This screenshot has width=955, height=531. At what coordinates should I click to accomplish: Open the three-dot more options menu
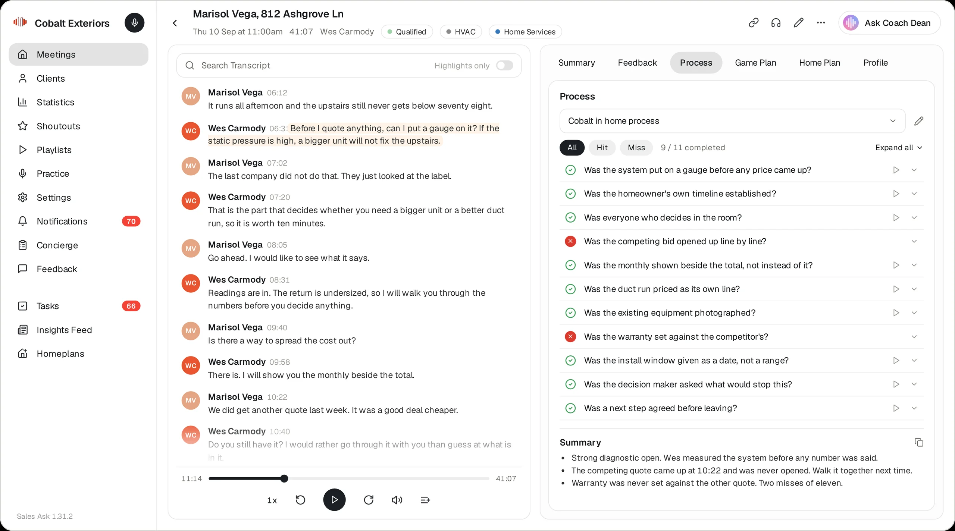[821, 23]
